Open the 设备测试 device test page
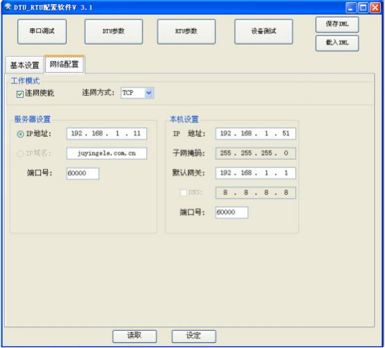The image size is (385, 348). 263,31
